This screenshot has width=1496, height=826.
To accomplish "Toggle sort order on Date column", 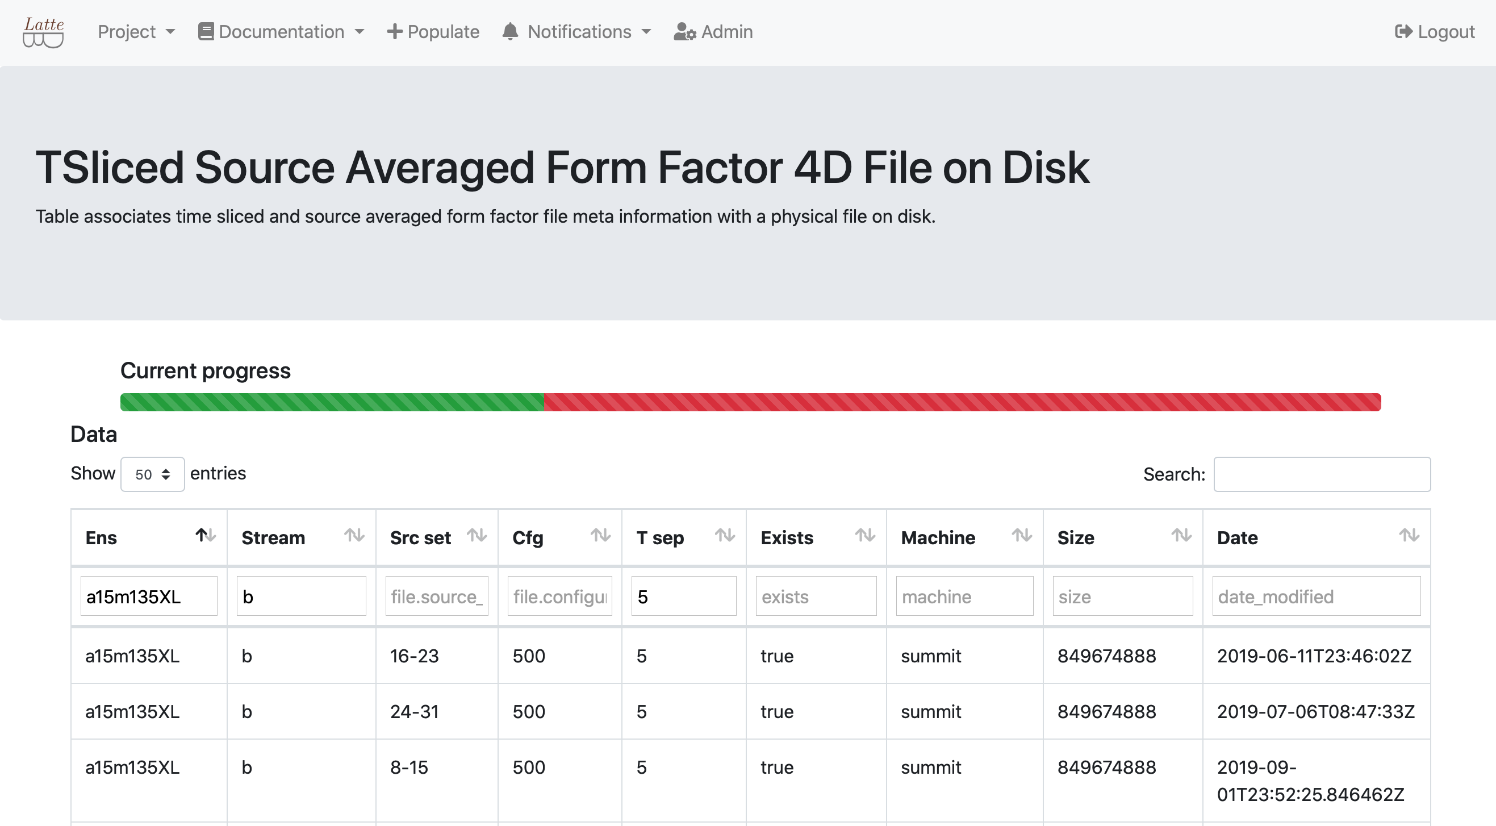I will click(1409, 535).
